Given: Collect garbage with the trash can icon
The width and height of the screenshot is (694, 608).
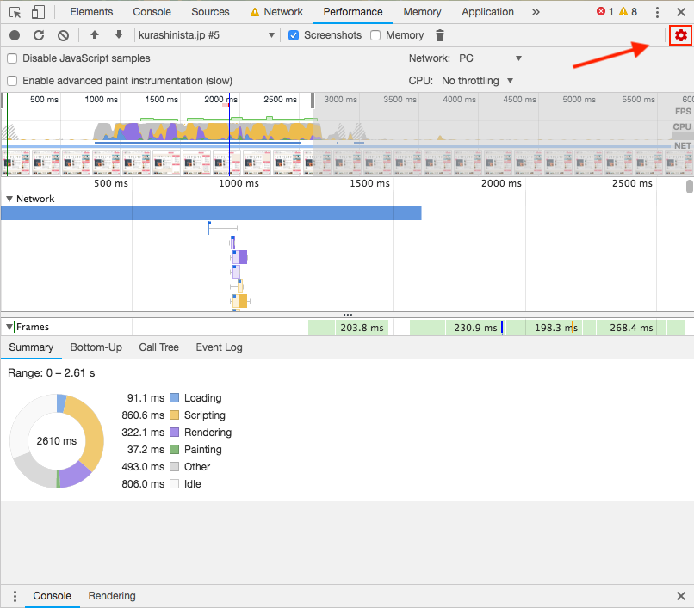Looking at the screenshot, I should point(439,35).
